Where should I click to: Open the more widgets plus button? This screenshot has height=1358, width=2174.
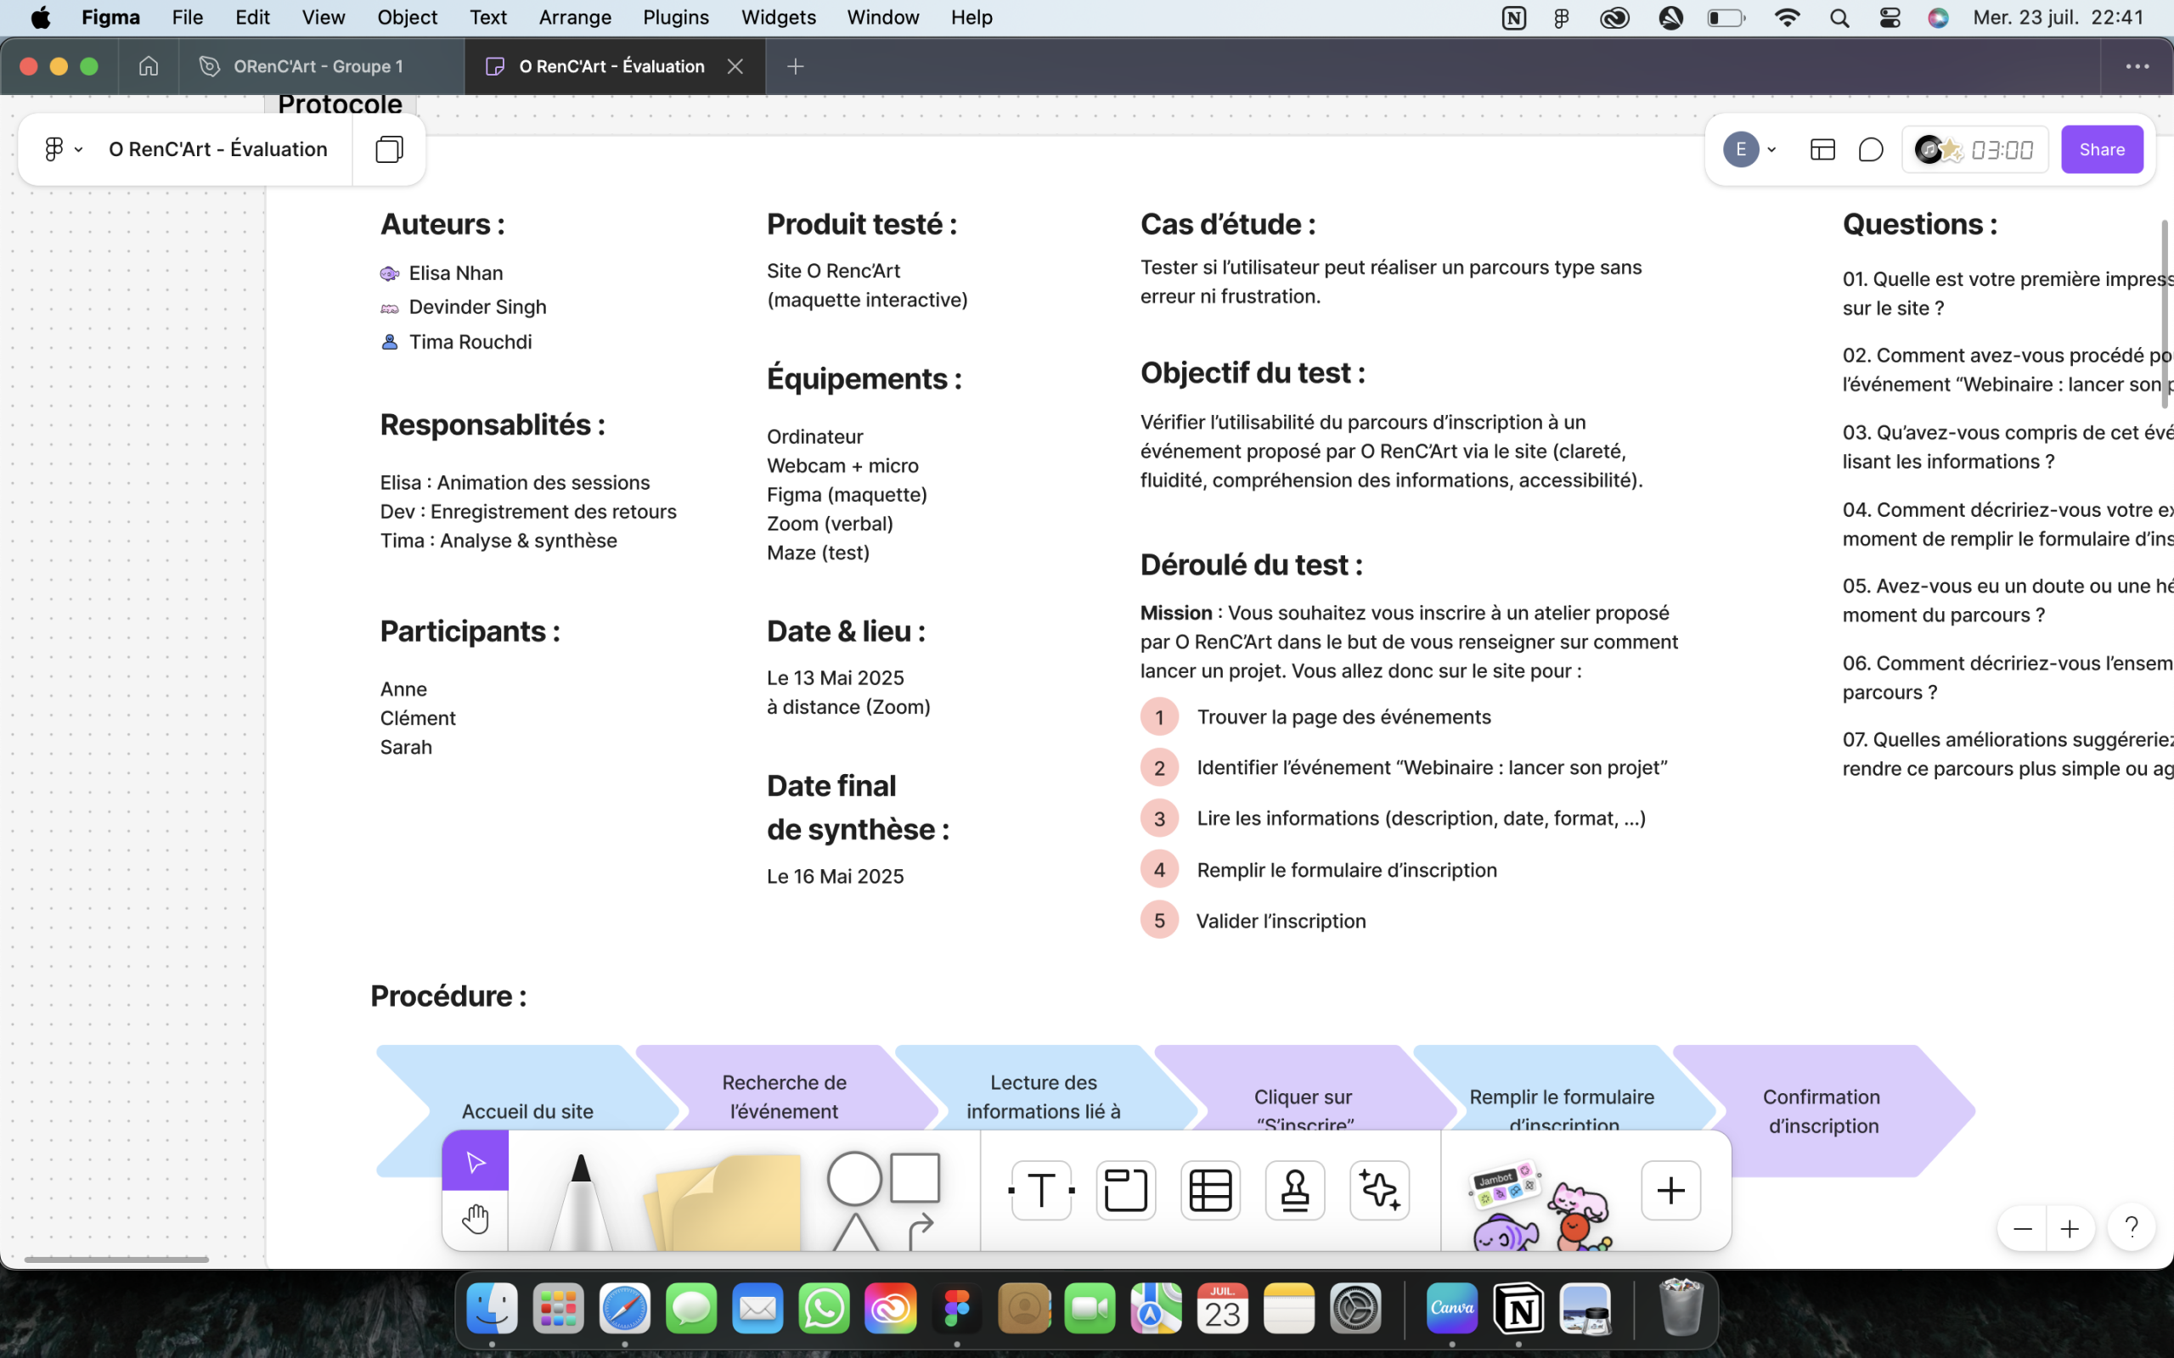pyautogui.click(x=1670, y=1190)
